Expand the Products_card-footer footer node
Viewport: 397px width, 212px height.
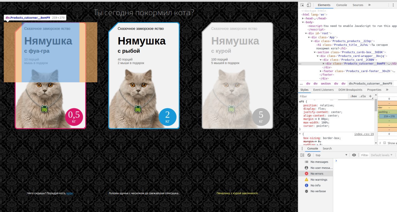pyautogui.click(x=321, y=71)
